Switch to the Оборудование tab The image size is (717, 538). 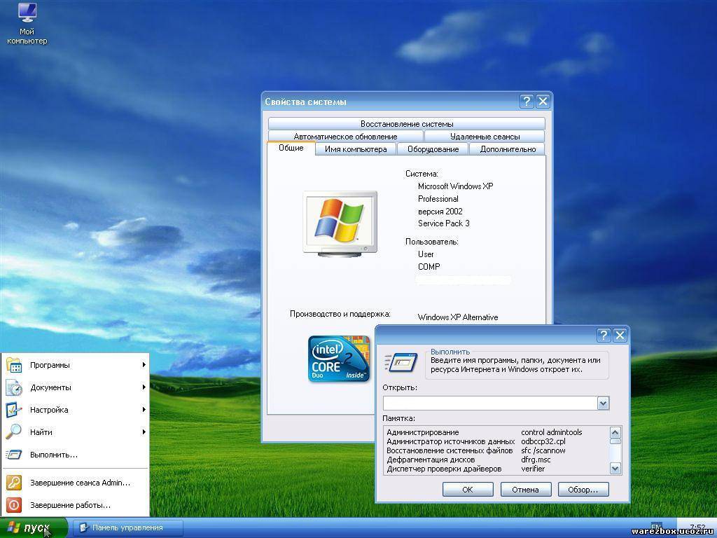[x=433, y=149]
